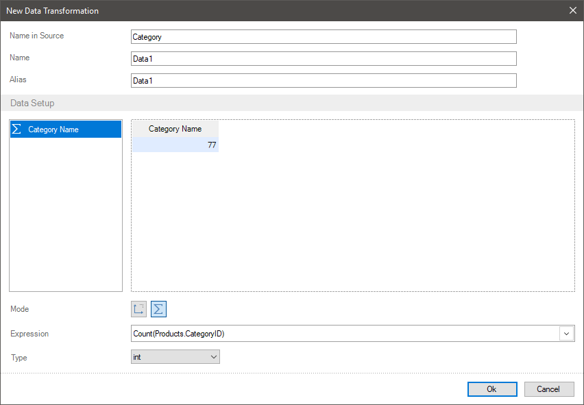Click the Category Name column header

click(x=175, y=129)
